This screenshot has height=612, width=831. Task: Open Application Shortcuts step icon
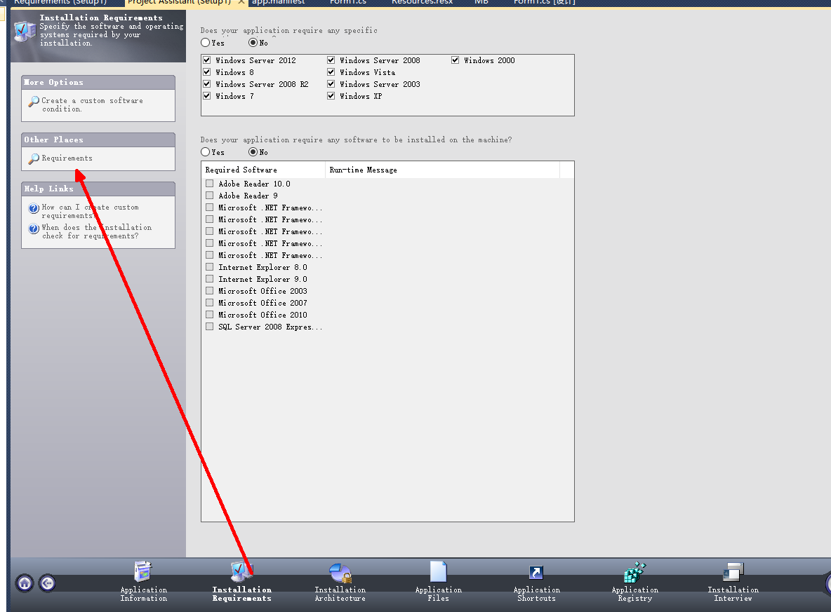pyautogui.click(x=536, y=572)
